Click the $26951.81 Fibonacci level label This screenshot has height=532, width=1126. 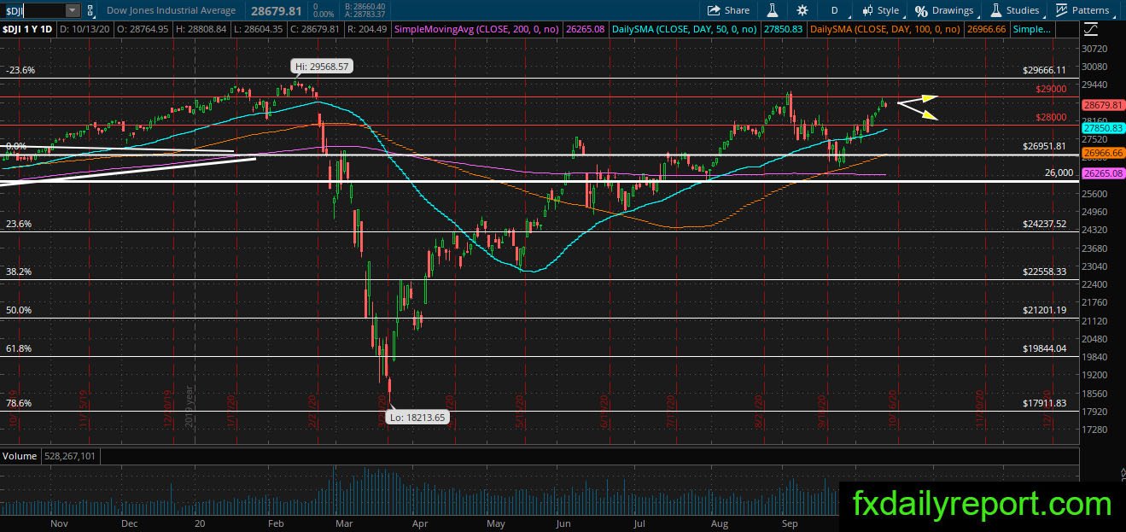coord(1045,146)
